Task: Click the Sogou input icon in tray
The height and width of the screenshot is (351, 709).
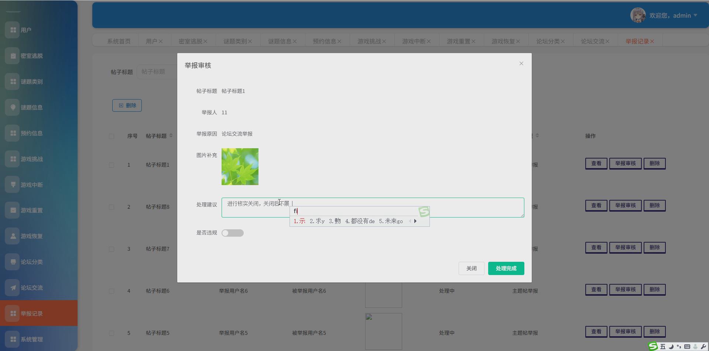Action: [653, 346]
